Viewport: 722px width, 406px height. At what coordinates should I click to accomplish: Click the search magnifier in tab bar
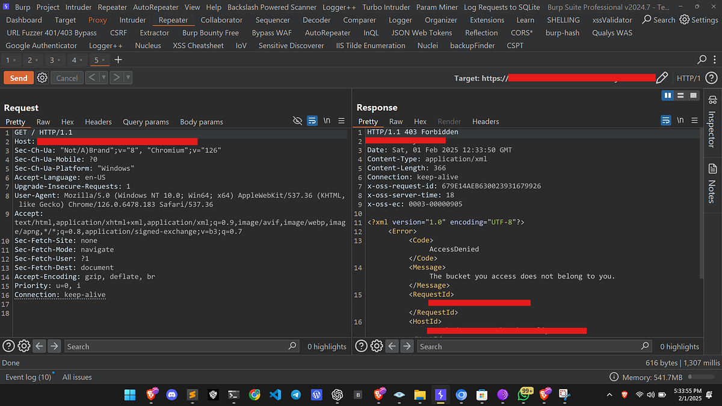pos(702,60)
